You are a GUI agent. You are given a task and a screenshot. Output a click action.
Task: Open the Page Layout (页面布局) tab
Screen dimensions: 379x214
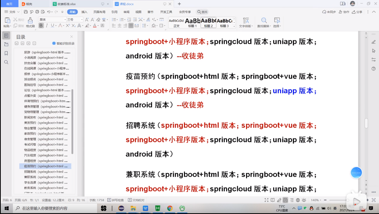coord(99,12)
